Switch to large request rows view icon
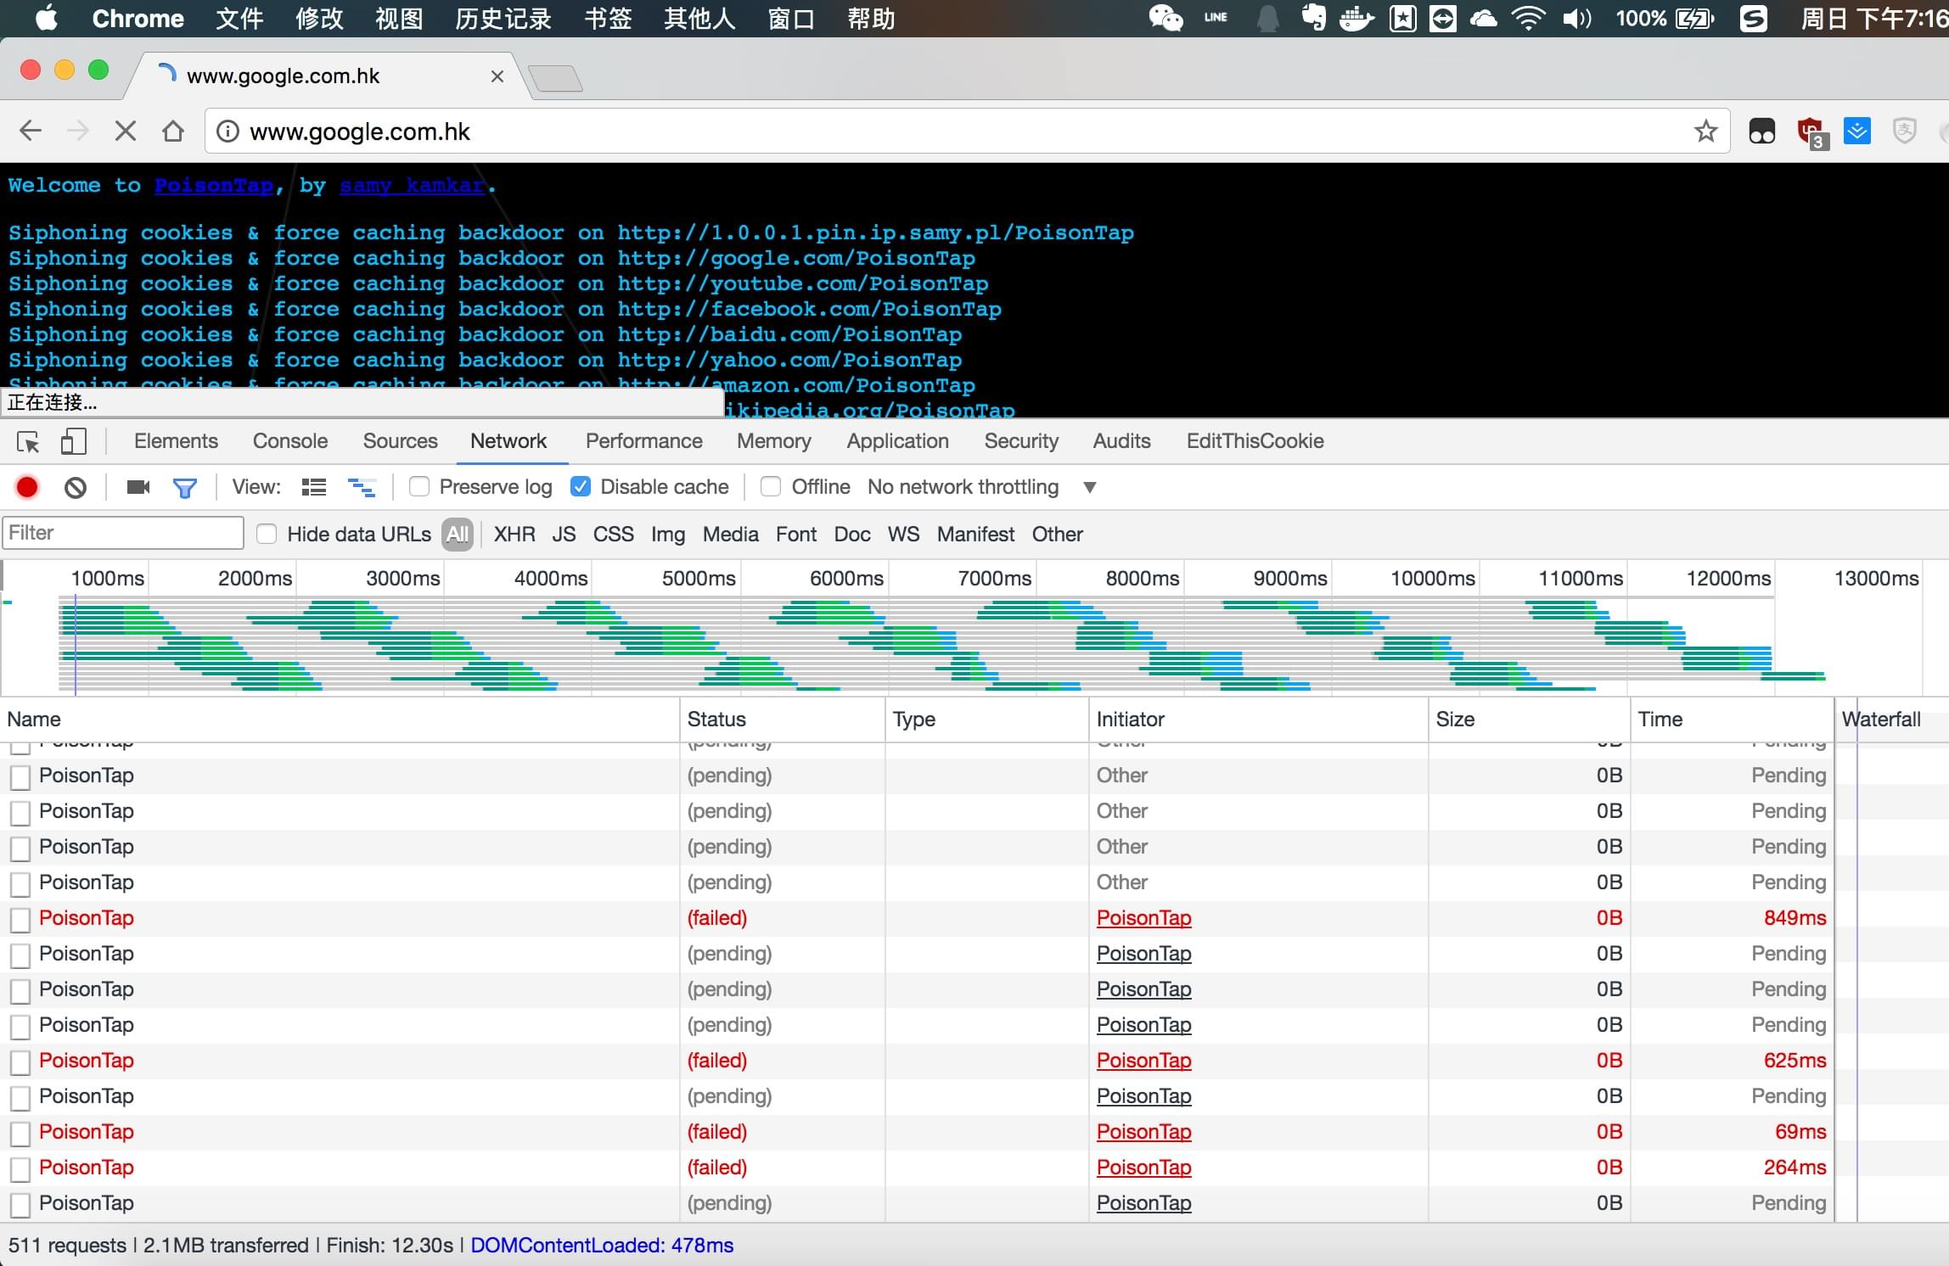 (313, 487)
